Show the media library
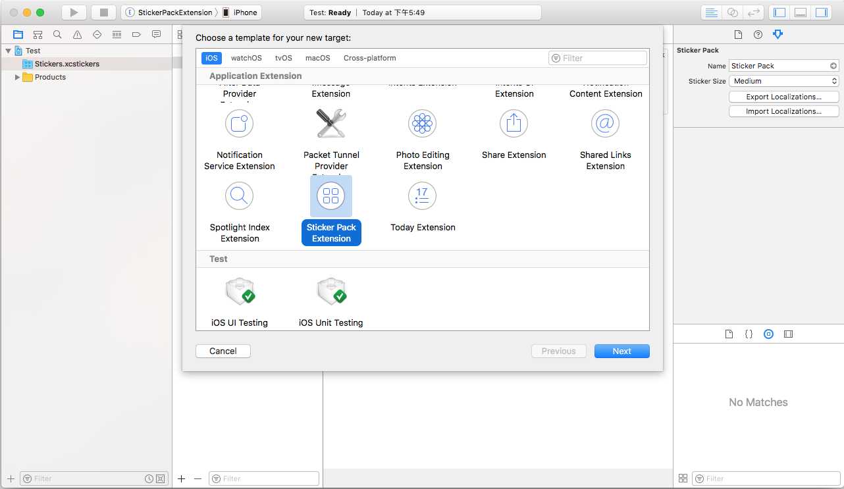This screenshot has width=844, height=489. 788,334
